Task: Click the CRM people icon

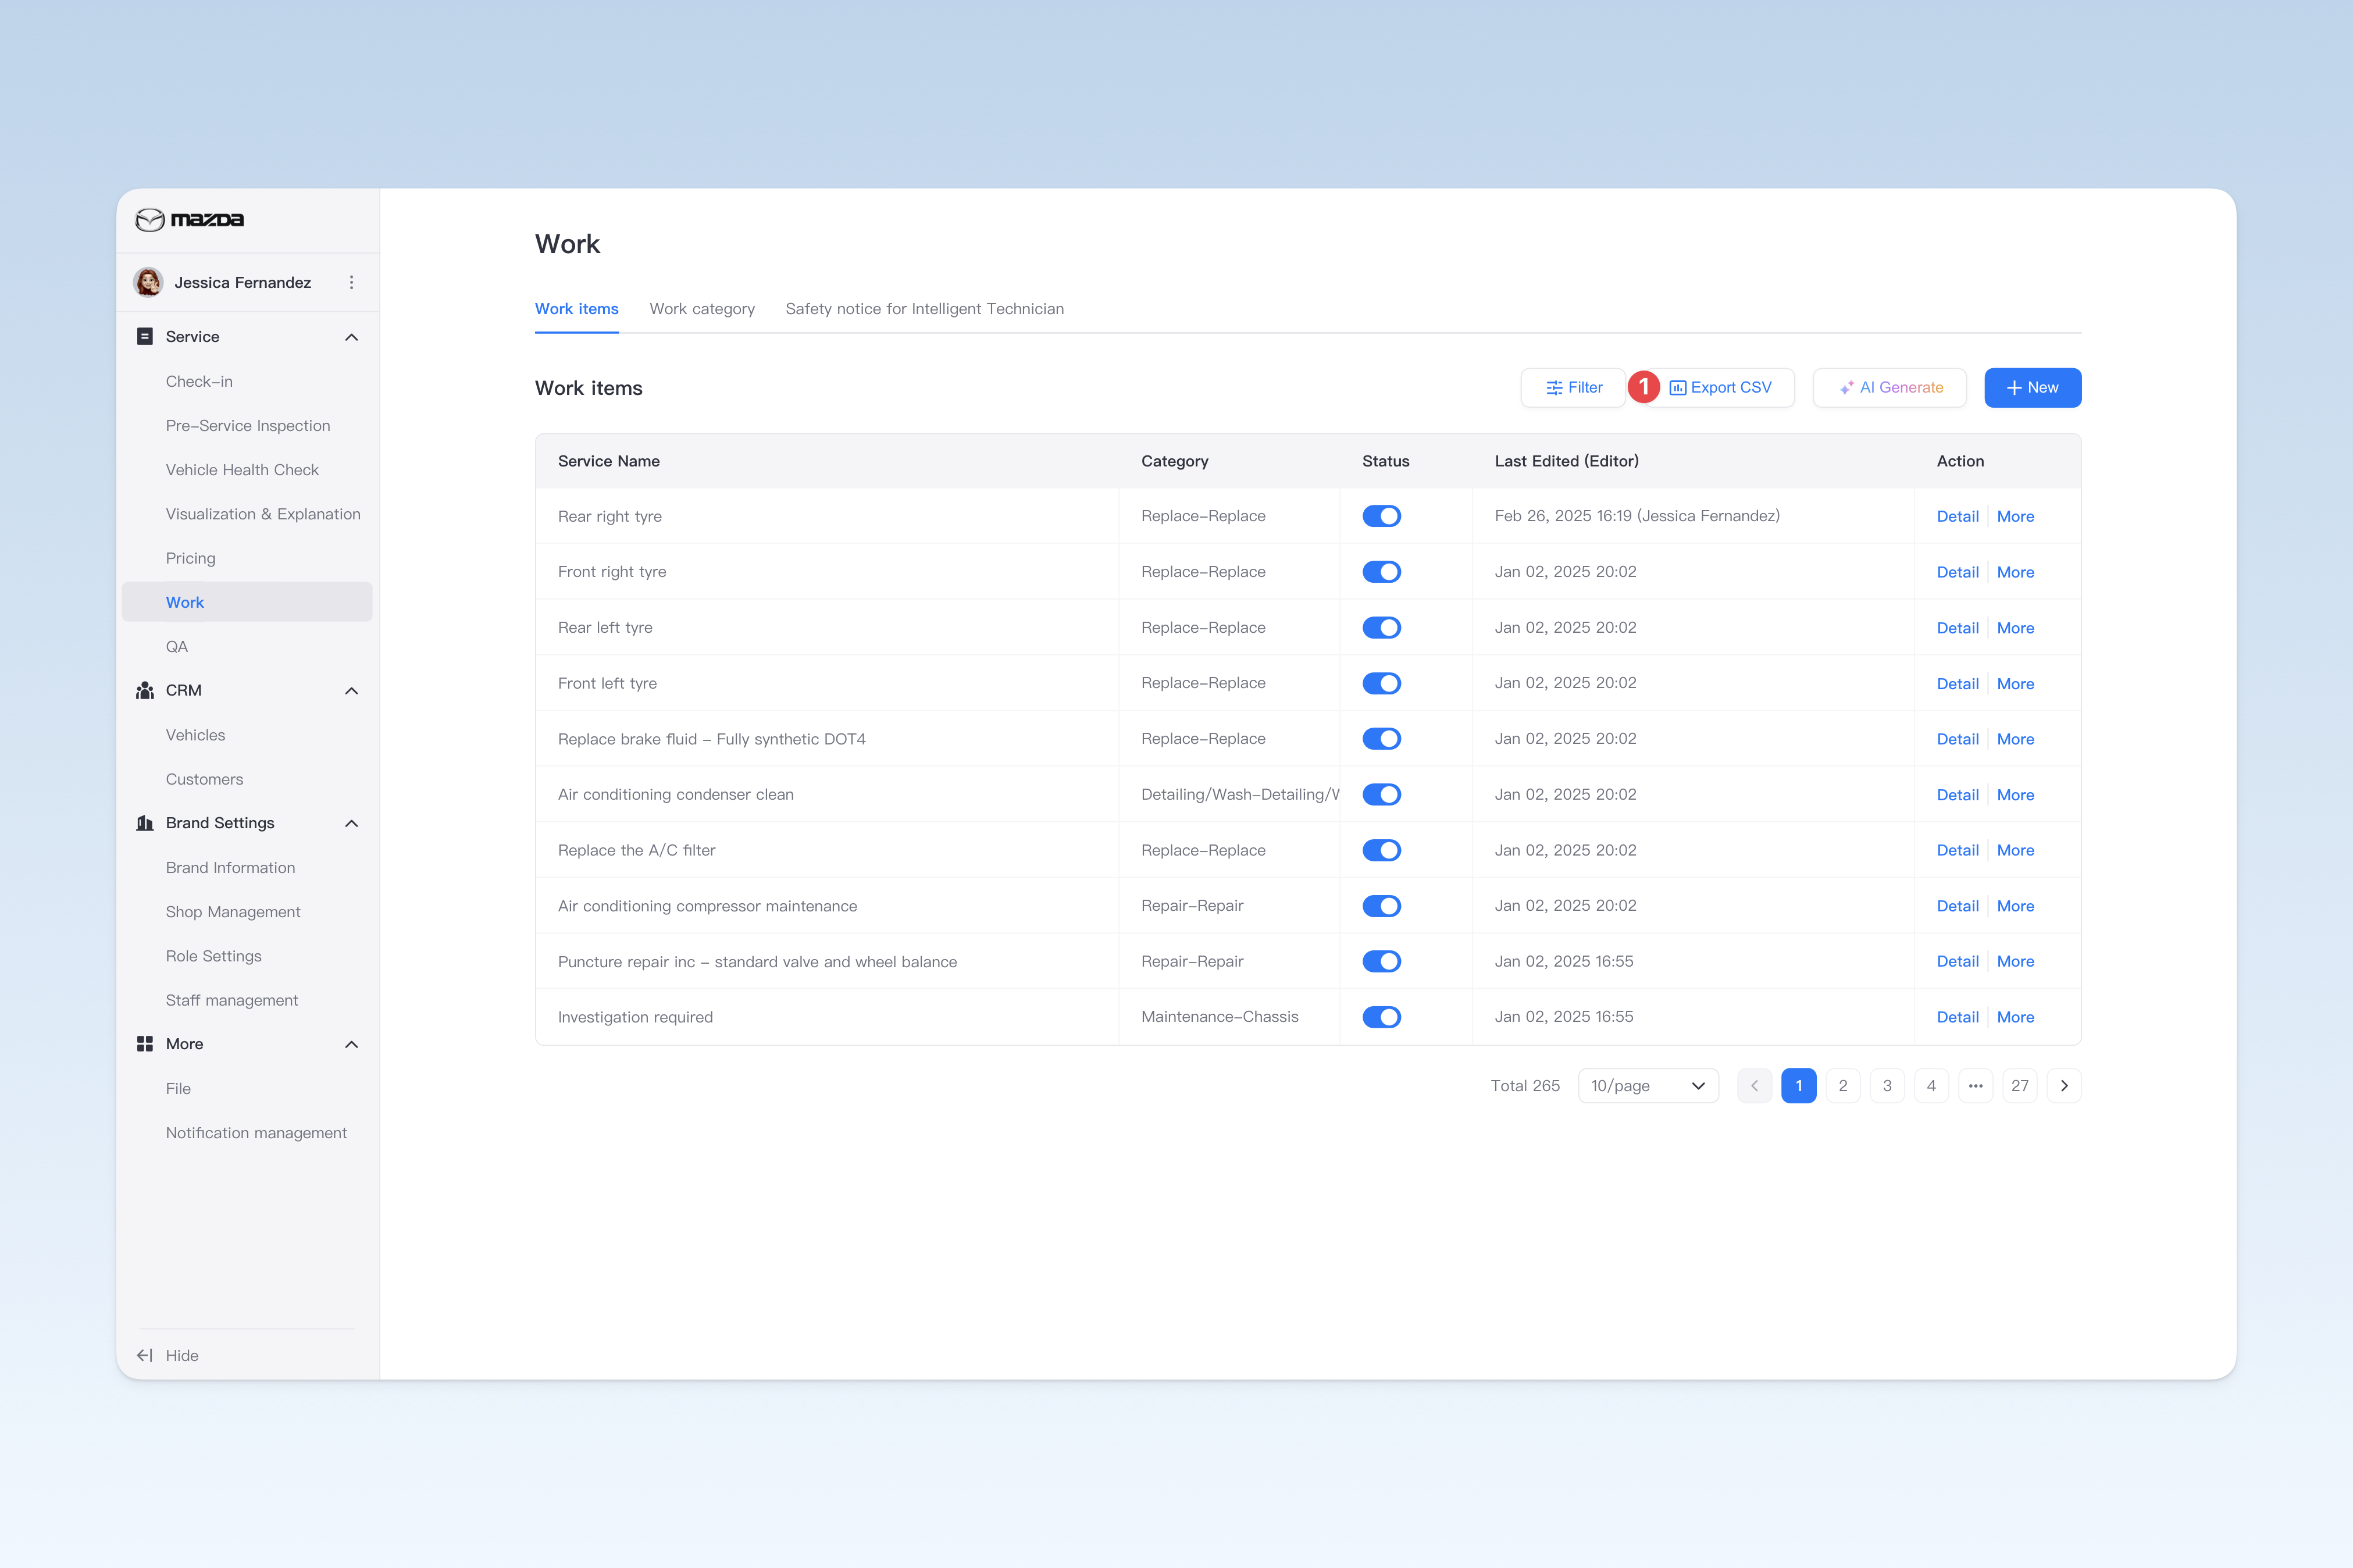Action: [x=145, y=691]
